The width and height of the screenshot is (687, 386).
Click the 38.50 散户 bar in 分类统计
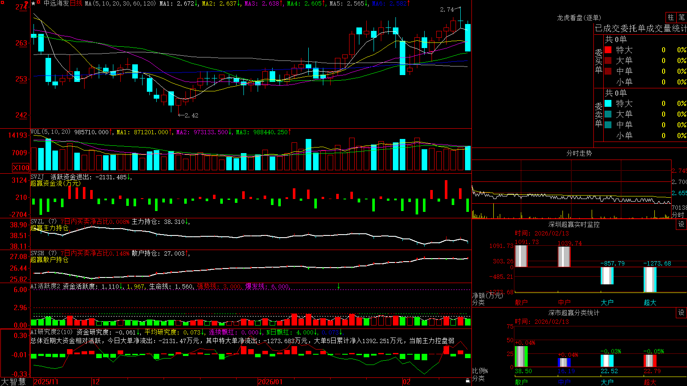point(521,356)
